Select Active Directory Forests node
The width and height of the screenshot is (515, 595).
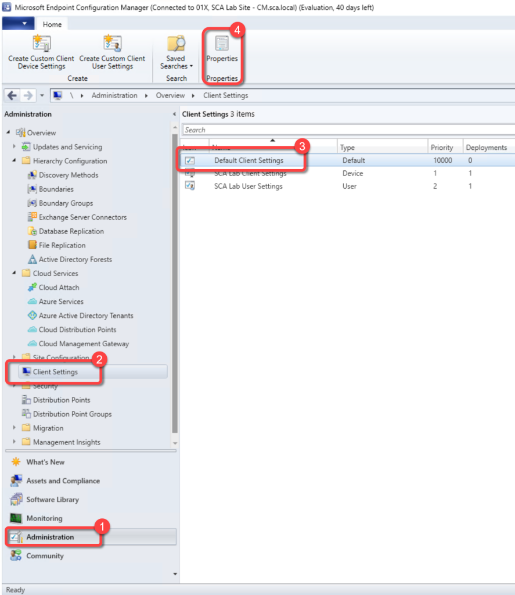(75, 259)
